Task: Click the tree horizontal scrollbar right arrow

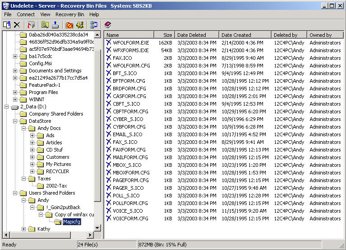Action: point(90,235)
